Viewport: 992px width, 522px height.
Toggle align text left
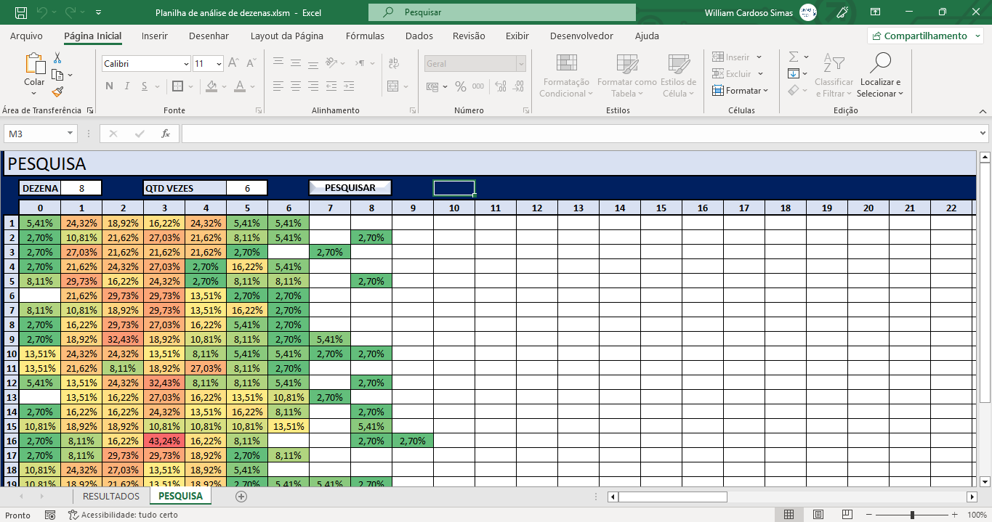pos(278,86)
